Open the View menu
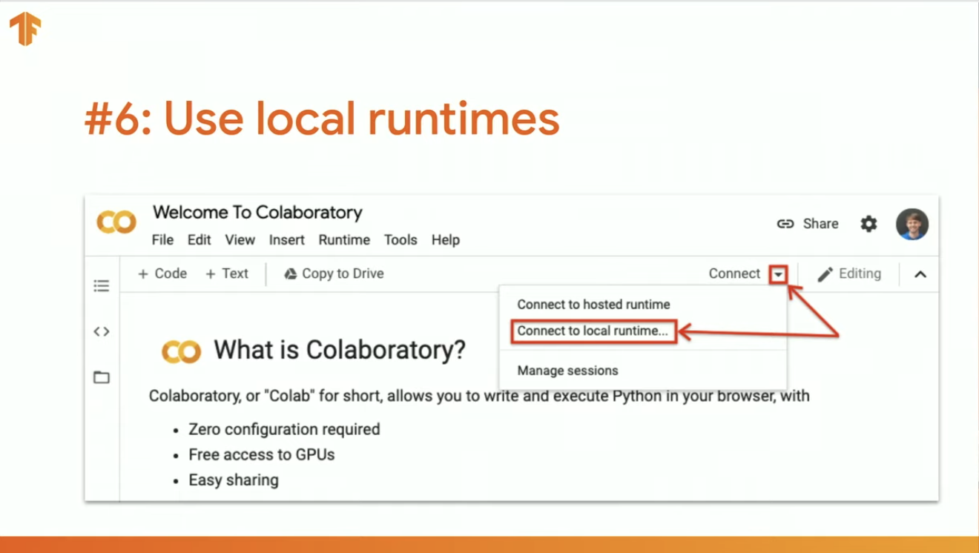This screenshot has height=553, width=979. [x=240, y=239]
